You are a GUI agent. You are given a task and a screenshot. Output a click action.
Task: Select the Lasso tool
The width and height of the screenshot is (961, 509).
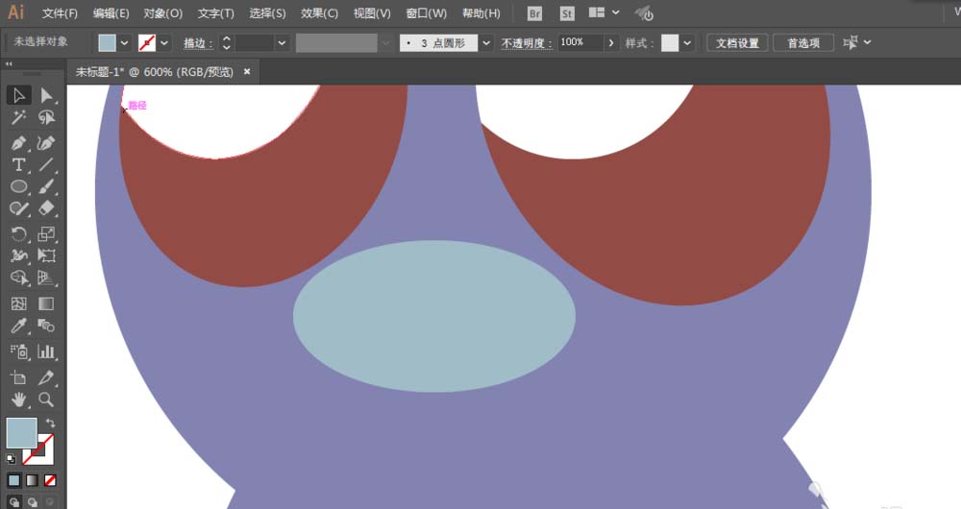click(x=46, y=117)
